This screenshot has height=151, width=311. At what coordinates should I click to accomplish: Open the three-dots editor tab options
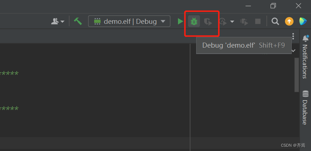(293, 36)
